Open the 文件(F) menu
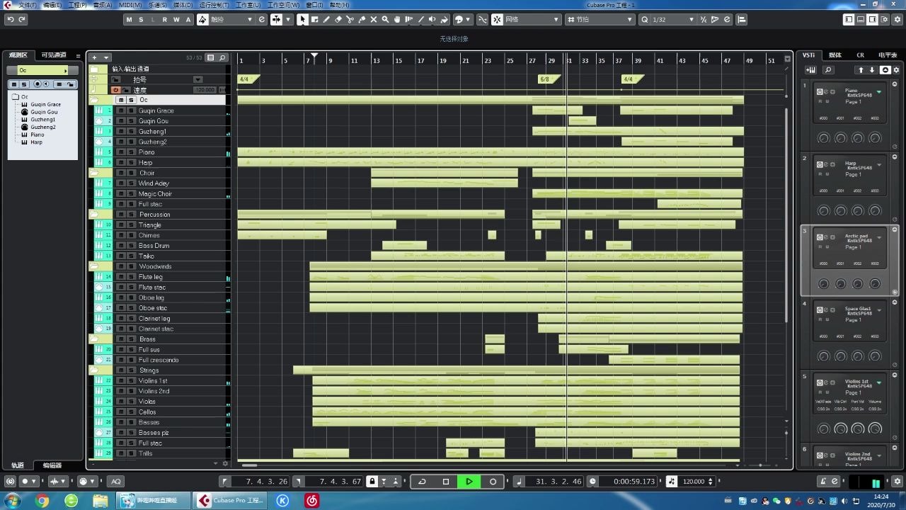This screenshot has width=906, height=510. [27, 5]
